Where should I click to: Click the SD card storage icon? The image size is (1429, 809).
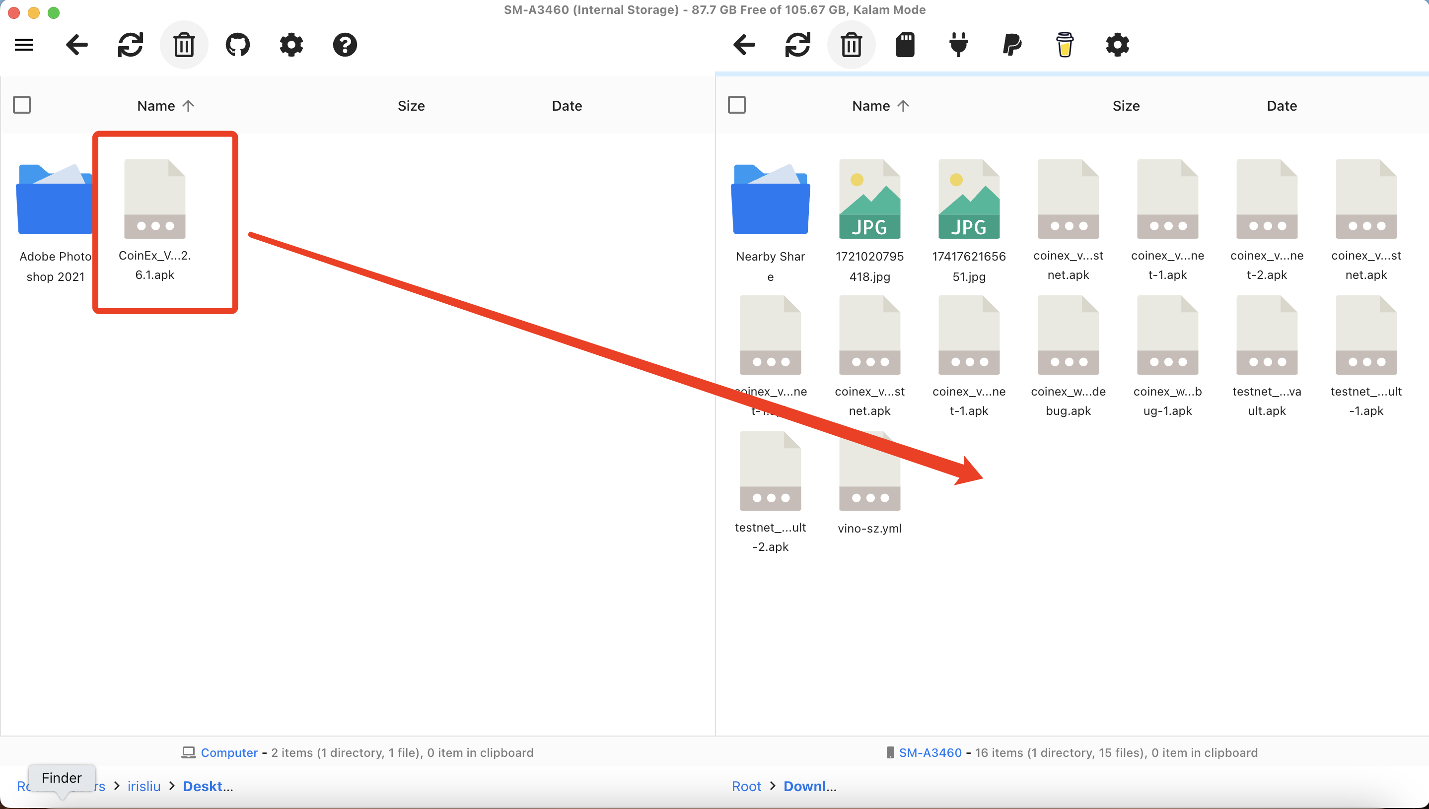905,45
